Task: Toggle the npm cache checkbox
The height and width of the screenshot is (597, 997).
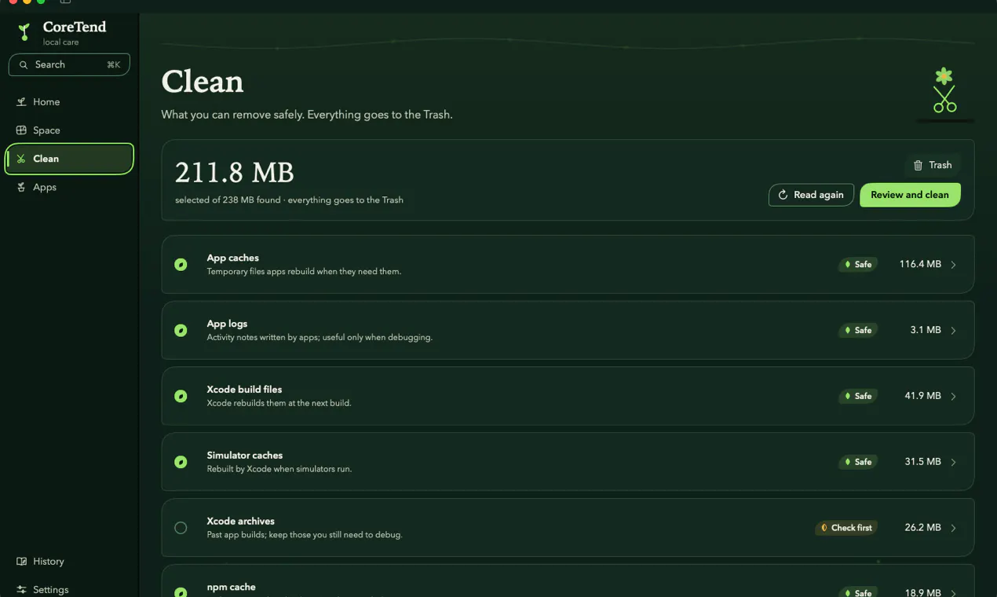Action: (181, 592)
